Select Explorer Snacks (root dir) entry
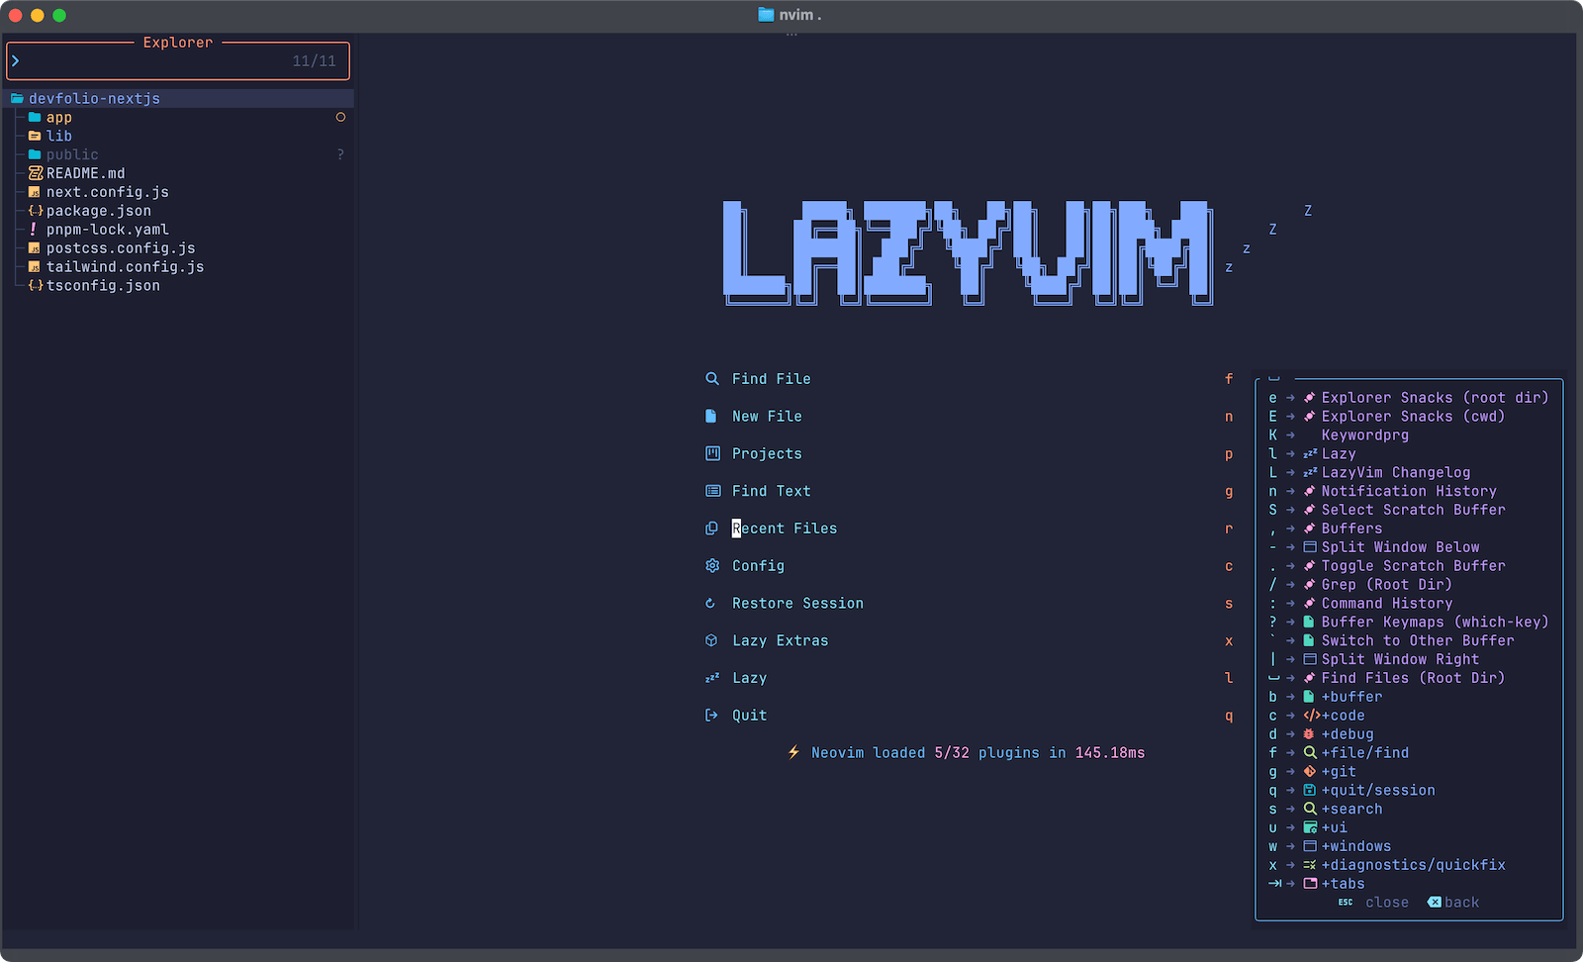 (x=1435, y=398)
